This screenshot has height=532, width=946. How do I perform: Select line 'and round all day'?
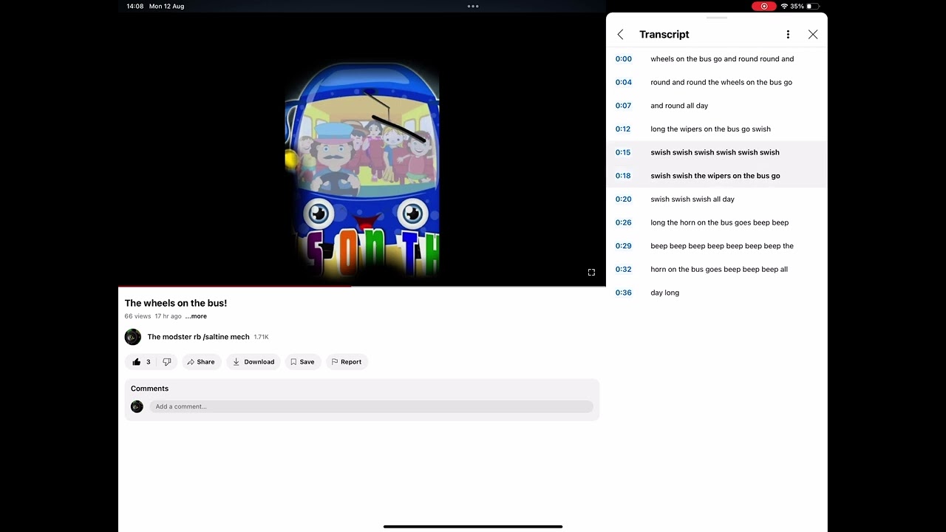click(x=679, y=106)
